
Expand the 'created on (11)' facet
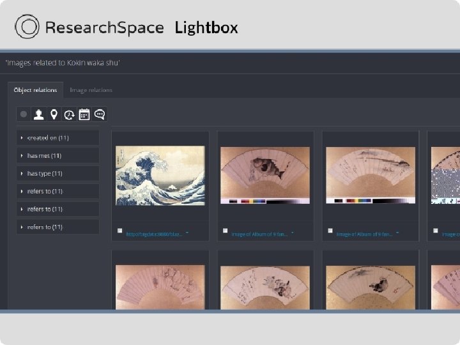pos(57,138)
